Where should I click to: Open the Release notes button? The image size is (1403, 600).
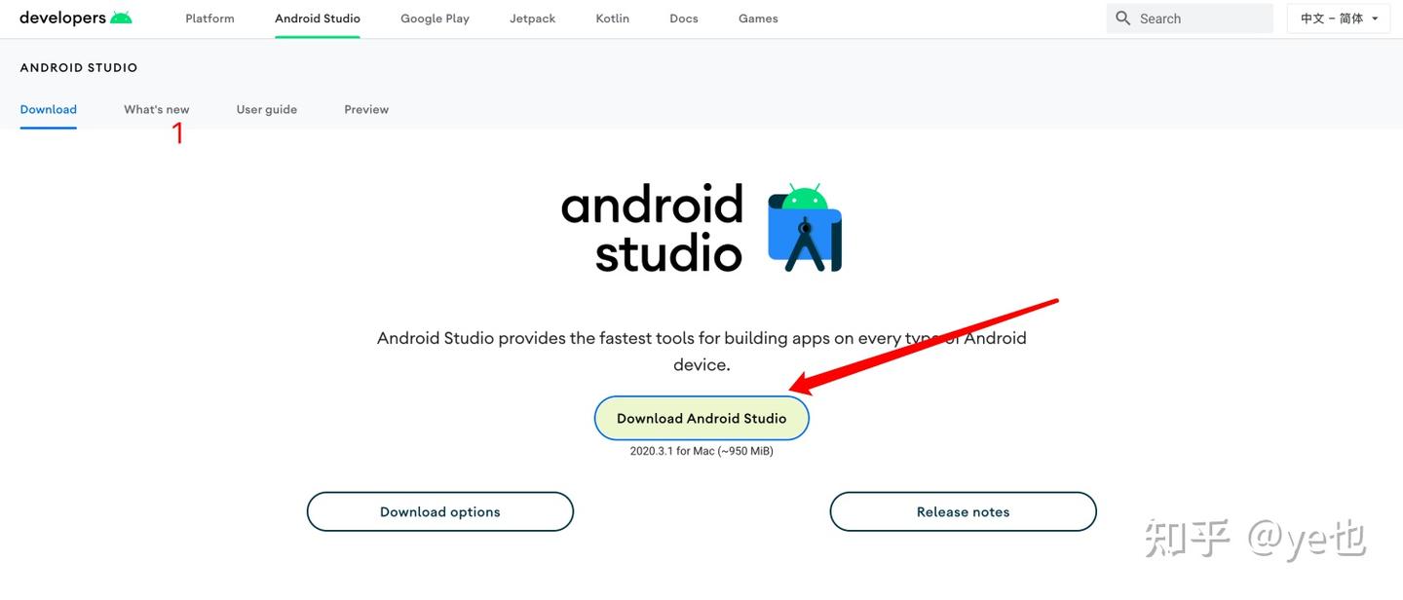coord(964,511)
